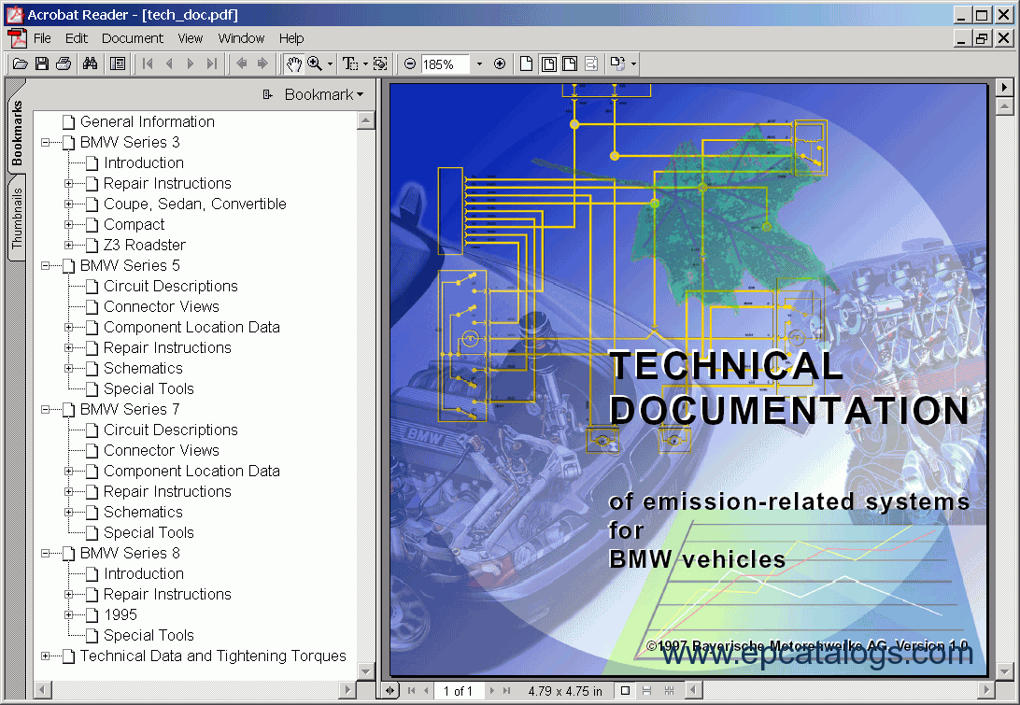Select the Text Select tool
This screenshot has width=1020, height=705.
[x=350, y=63]
